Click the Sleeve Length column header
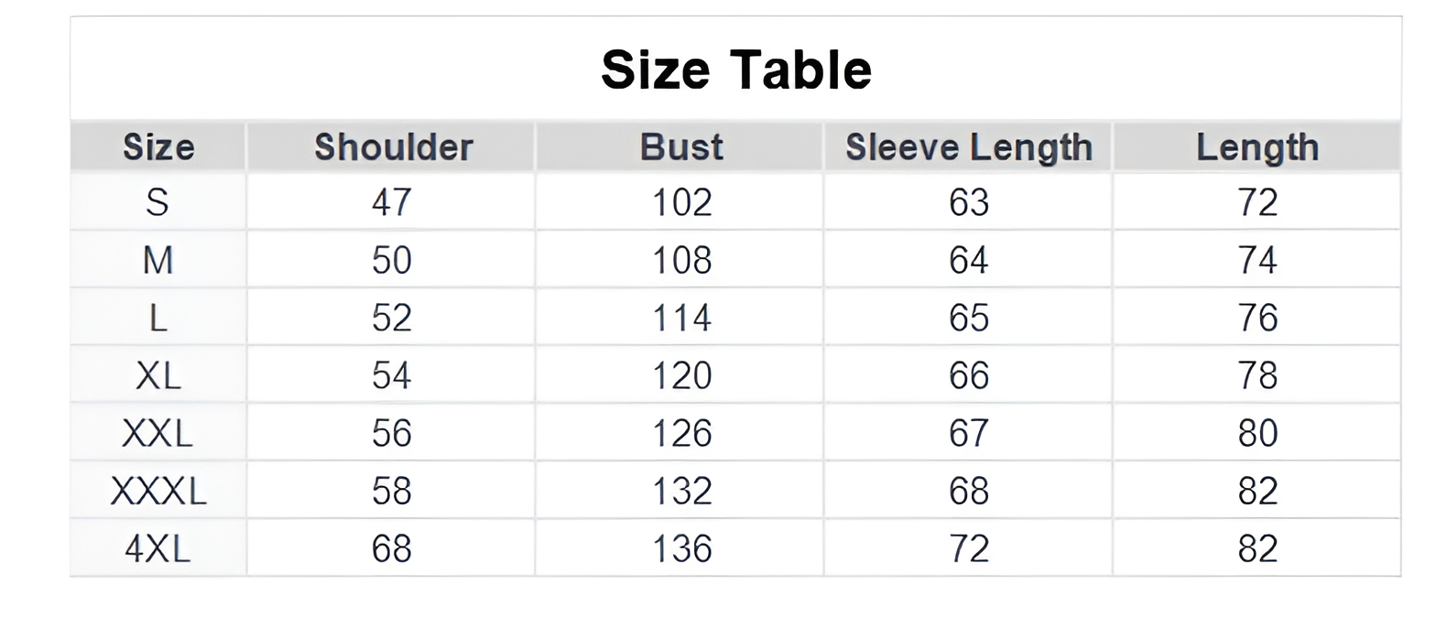 (969, 147)
